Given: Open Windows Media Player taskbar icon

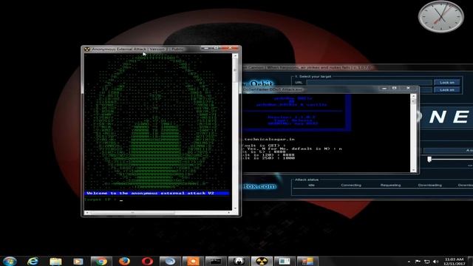Looking at the screenshot, I should [78, 261].
